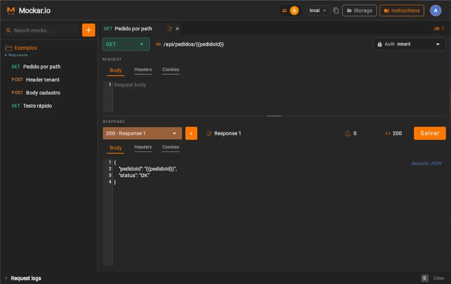Select the request Headers tab

click(143, 70)
